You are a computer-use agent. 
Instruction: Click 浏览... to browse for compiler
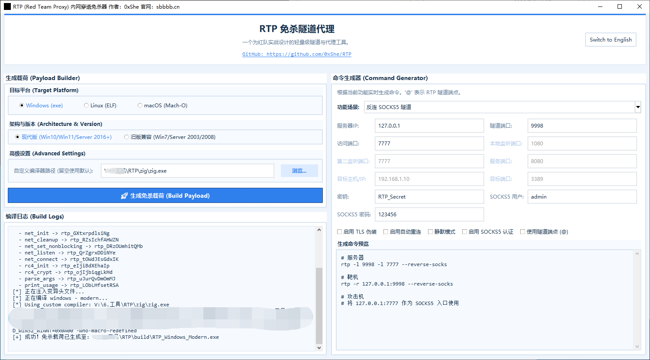pyautogui.click(x=299, y=171)
